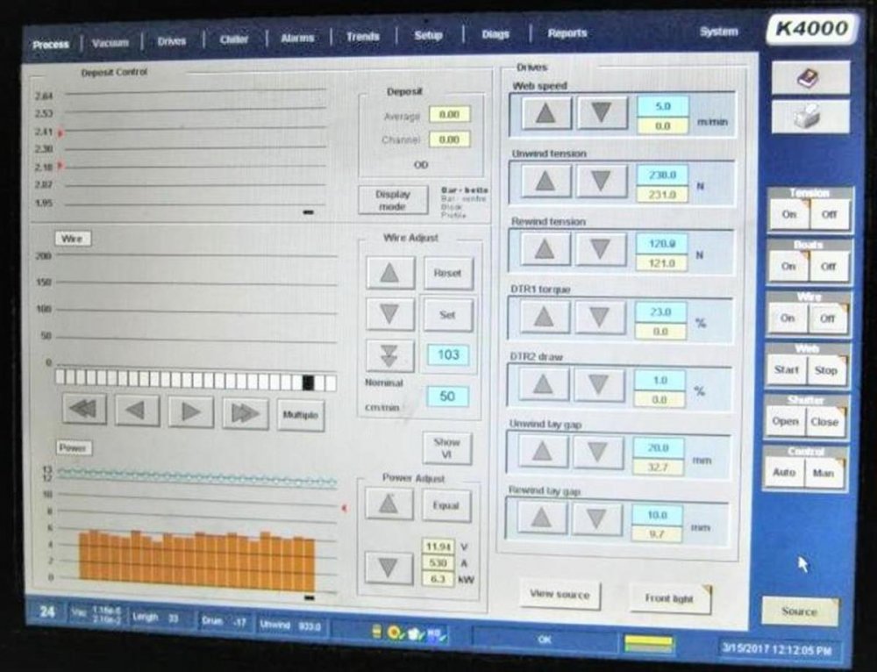Open the Vacuum tab

pyautogui.click(x=111, y=42)
